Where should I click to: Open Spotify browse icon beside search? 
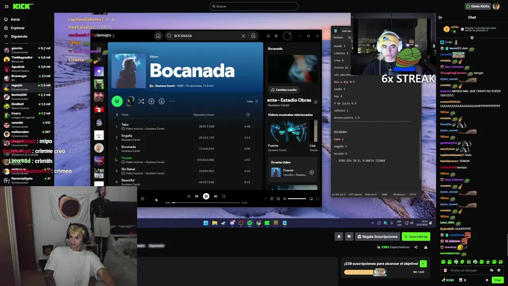[x=253, y=36]
